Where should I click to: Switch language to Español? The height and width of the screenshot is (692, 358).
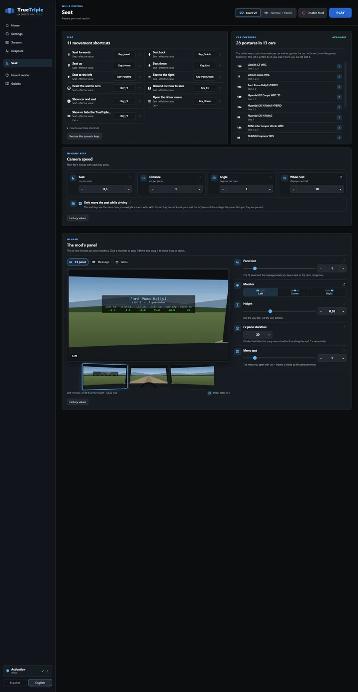(15, 683)
